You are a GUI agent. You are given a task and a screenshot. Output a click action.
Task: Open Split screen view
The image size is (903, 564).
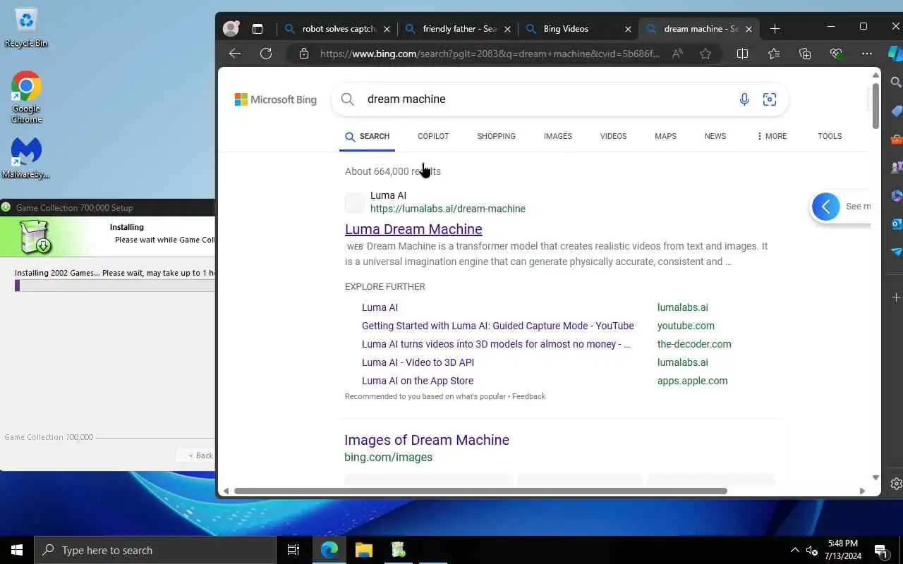click(742, 54)
